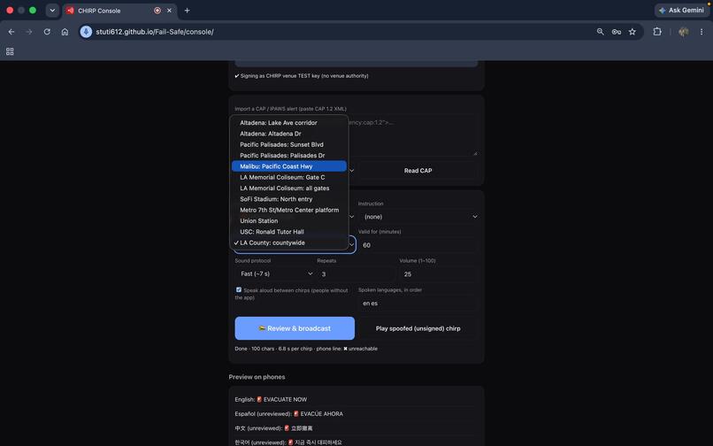Screen dimensions: 713x446
Task: Click the Repeats input field
Action: (356, 274)
